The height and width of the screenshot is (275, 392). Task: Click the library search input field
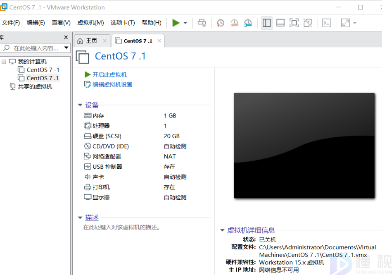36,48
